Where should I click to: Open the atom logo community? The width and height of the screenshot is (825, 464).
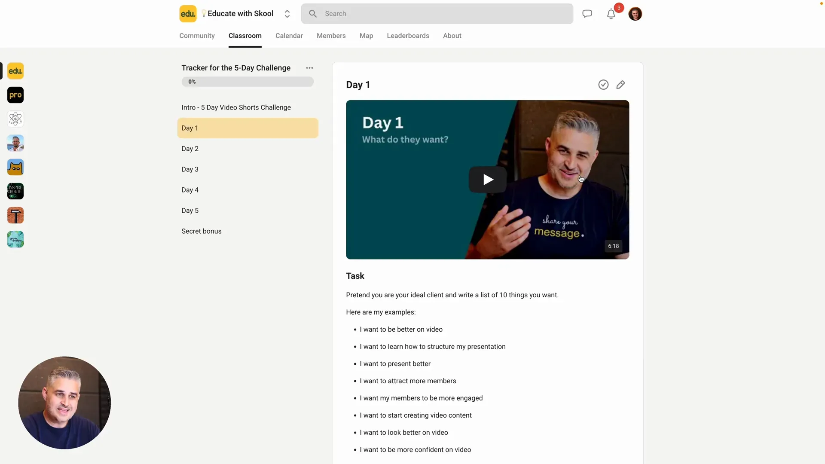15,119
